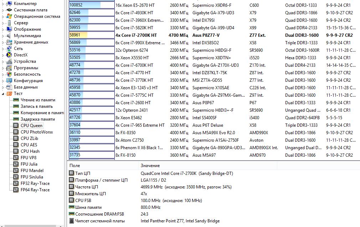Click the FPU VP8 icon
Screen dimensions: 360x227
tap(16, 158)
